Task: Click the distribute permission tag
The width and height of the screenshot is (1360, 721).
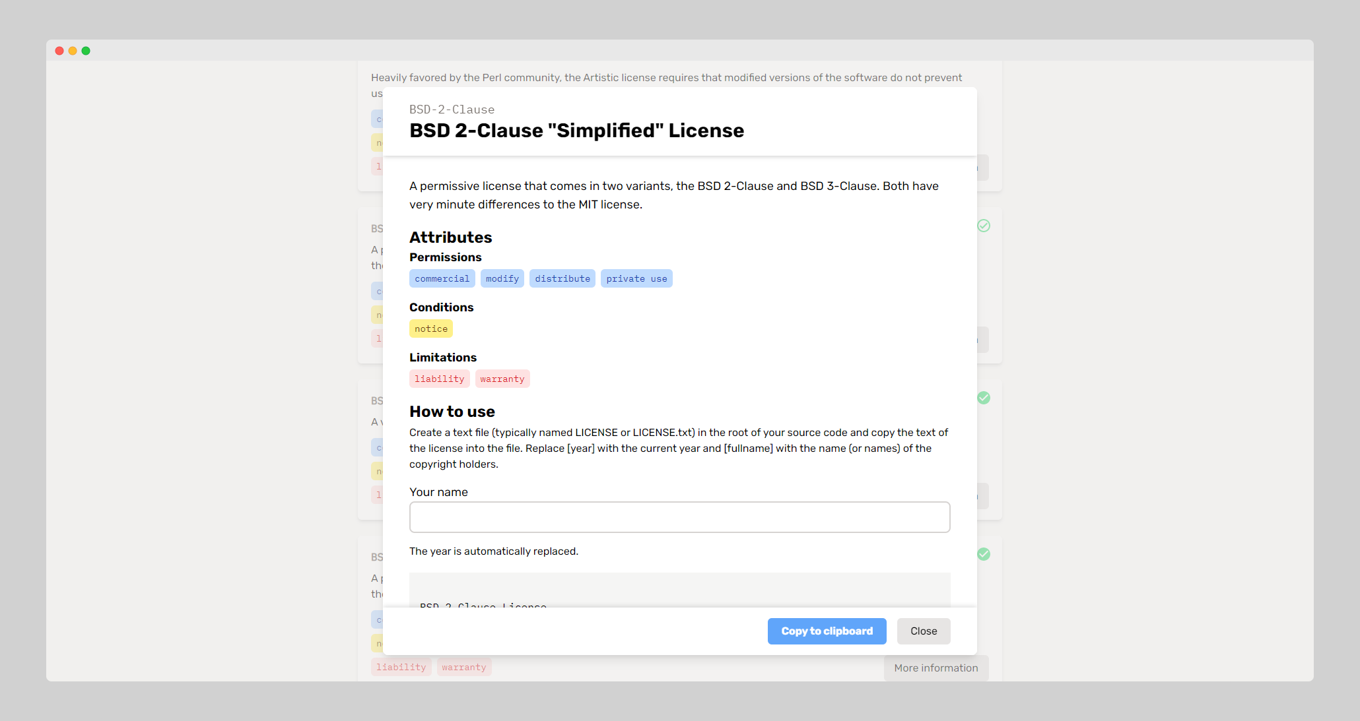Action: tap(562, 278)
